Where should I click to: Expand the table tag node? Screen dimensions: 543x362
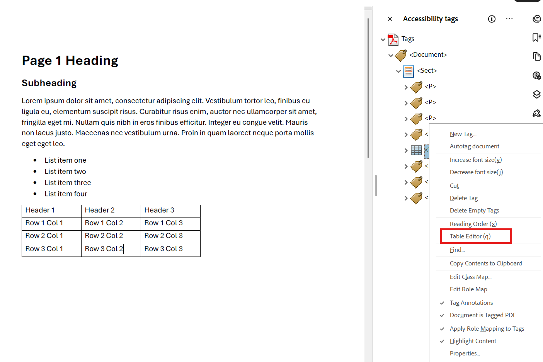click(406, 150)
